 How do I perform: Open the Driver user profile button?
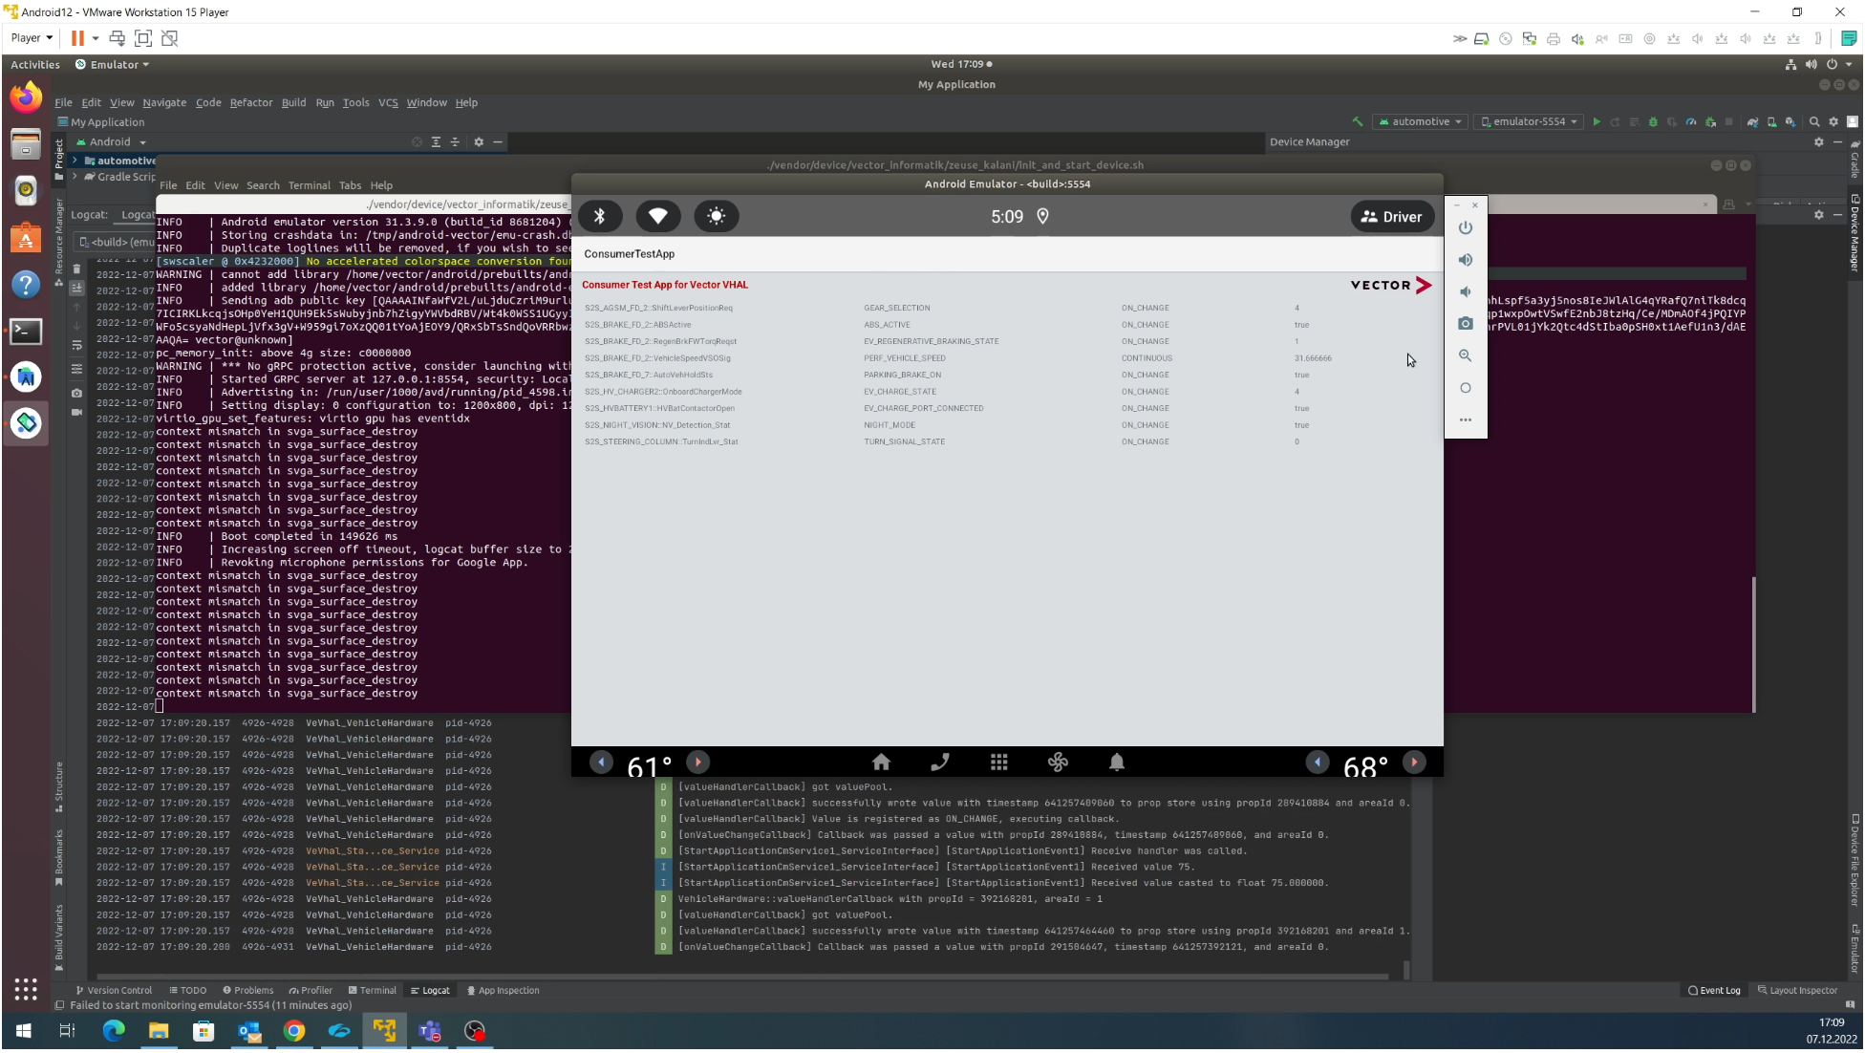1392,217
